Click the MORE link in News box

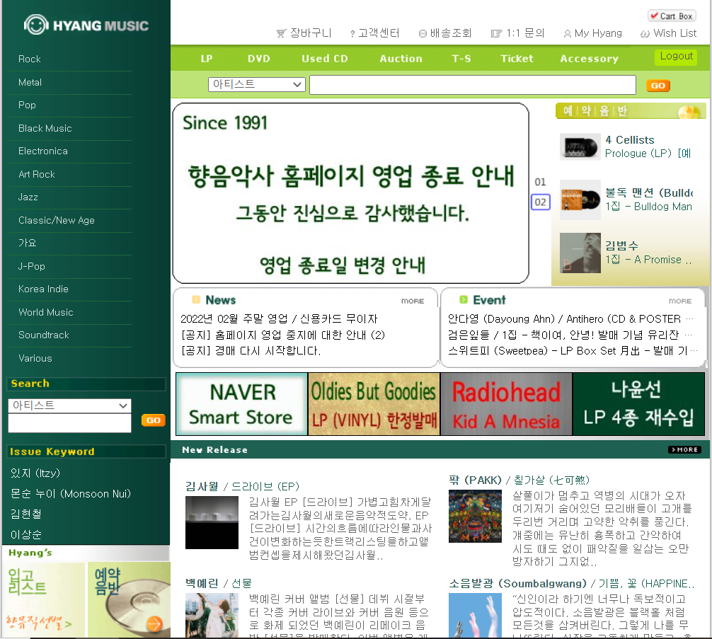tap(413, 301)
